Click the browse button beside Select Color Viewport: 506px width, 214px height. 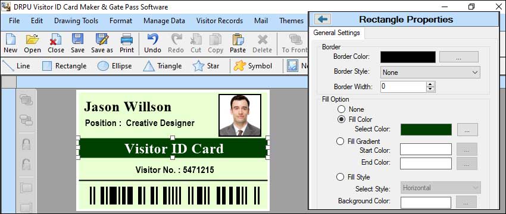tap(467, 130)
